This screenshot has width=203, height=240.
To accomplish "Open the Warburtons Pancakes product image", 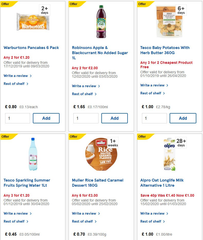I will pos(33,22).
